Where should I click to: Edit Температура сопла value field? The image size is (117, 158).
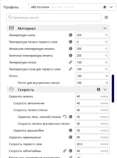tap(92, 35)
